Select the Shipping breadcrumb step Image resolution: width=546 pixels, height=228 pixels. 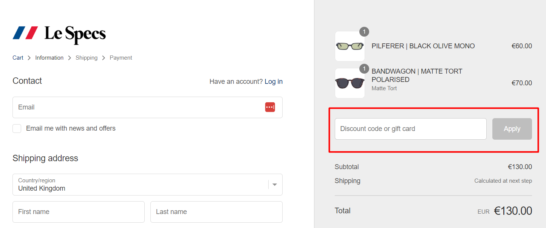pyautogui.click(x=87, y=58)
